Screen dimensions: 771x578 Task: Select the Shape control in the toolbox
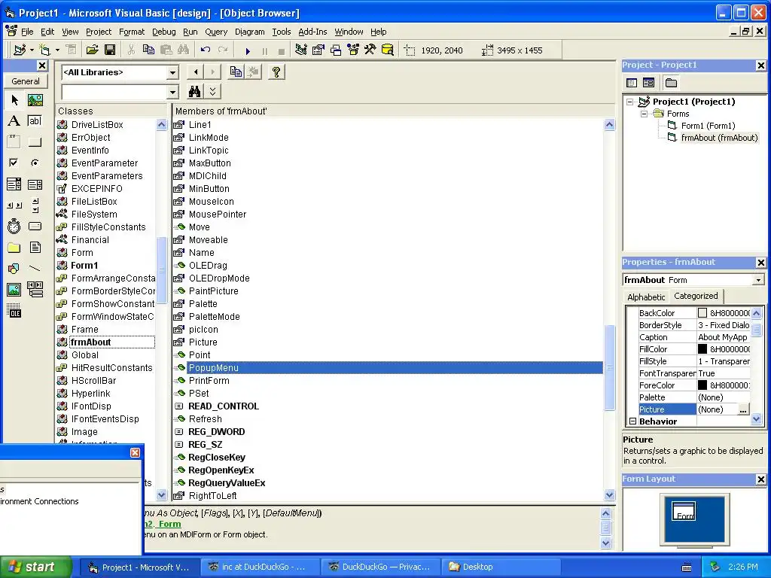14,269
